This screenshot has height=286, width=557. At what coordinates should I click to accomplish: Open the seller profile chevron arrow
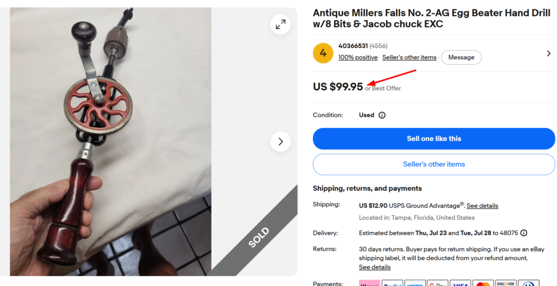click(548, 53)
